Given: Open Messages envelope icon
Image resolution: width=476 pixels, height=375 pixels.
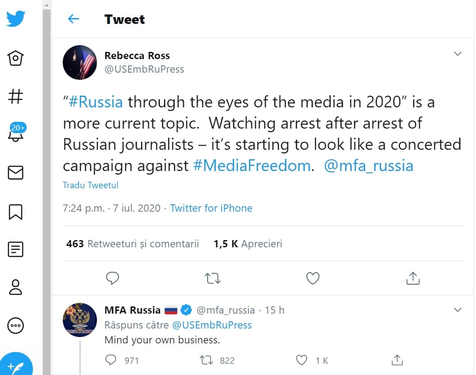Looking at the screenshot, I should (x=15, y=172).
